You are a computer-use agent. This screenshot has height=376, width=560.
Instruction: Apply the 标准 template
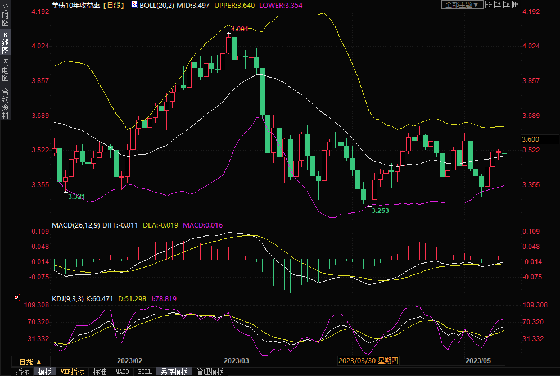[x=100, y=372]
